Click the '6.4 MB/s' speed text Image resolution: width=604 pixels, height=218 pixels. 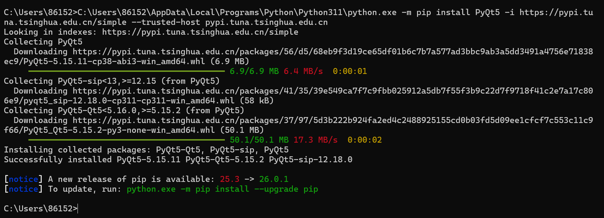(303, 71)
